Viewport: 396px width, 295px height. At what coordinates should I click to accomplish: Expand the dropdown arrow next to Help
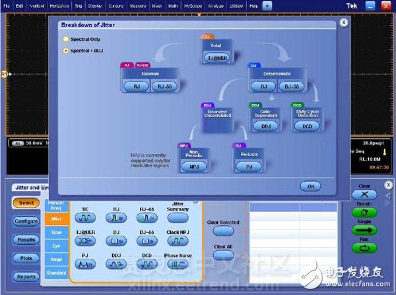tap(267, 5)
